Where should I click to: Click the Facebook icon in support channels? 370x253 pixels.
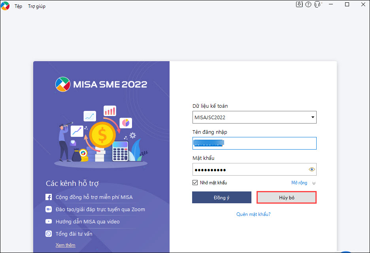click(x=49, y=197)
